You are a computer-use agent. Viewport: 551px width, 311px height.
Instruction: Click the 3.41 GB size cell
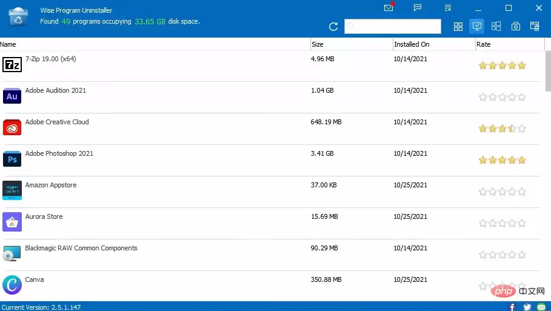tap(322, 153)
